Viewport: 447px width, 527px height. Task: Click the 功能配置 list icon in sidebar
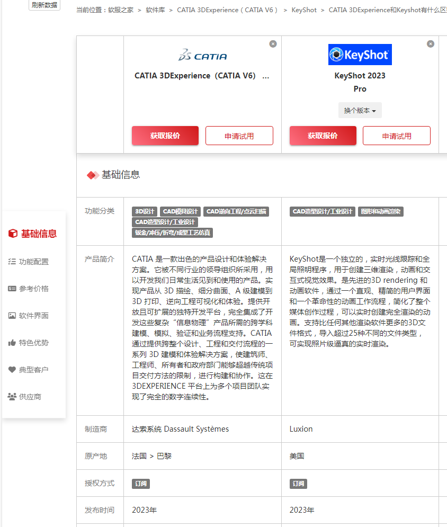(12, 262)
